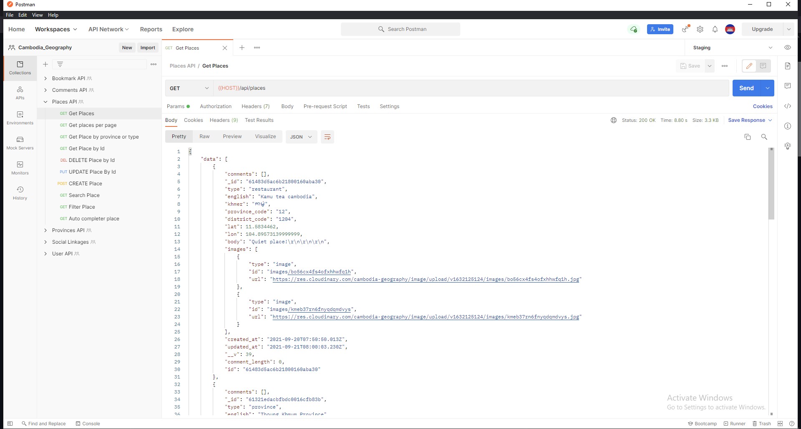The image size is (801, 429).
Task: Open the APIs sidebar panel
Action: click(x=20, y=93)
